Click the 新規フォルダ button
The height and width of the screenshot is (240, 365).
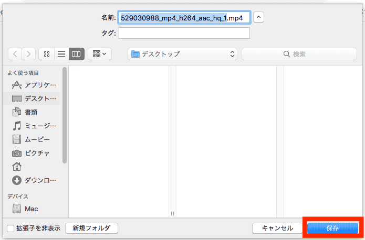pyautogui.click(x=91, y=228)
